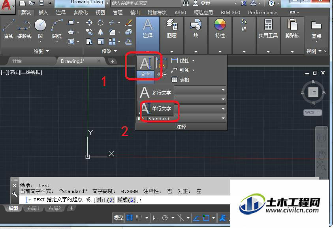Open the Standard text style dropdown
Image resolution: width=333 pixels, height=229 pixels.
[x=223, y=118]
